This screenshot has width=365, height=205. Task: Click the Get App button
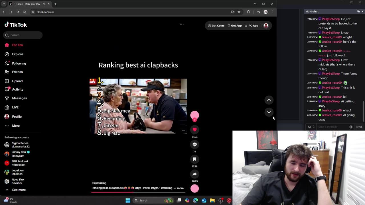(x=235, y=26)
